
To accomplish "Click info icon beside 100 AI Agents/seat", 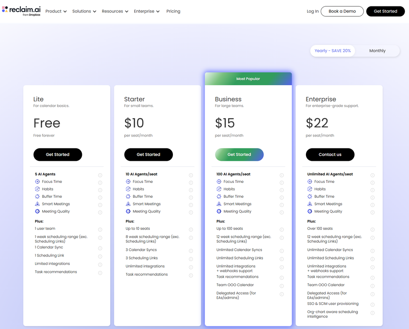I will coord(282,175).
